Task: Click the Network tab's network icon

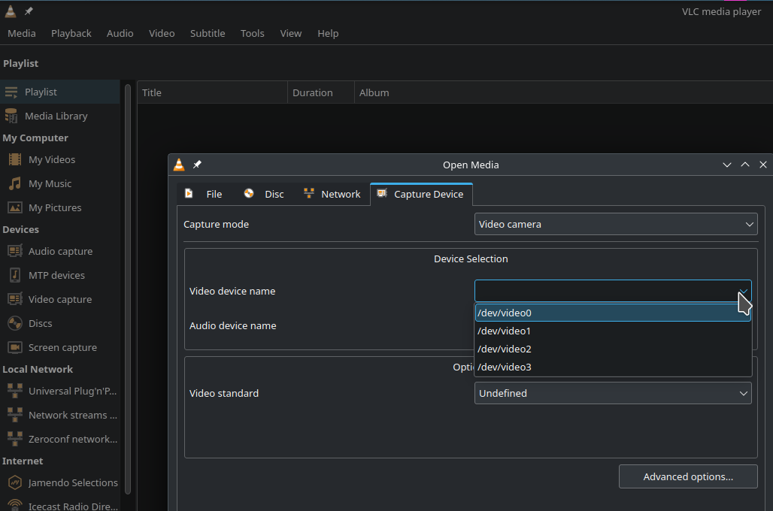Action: [x=309, y=193]
